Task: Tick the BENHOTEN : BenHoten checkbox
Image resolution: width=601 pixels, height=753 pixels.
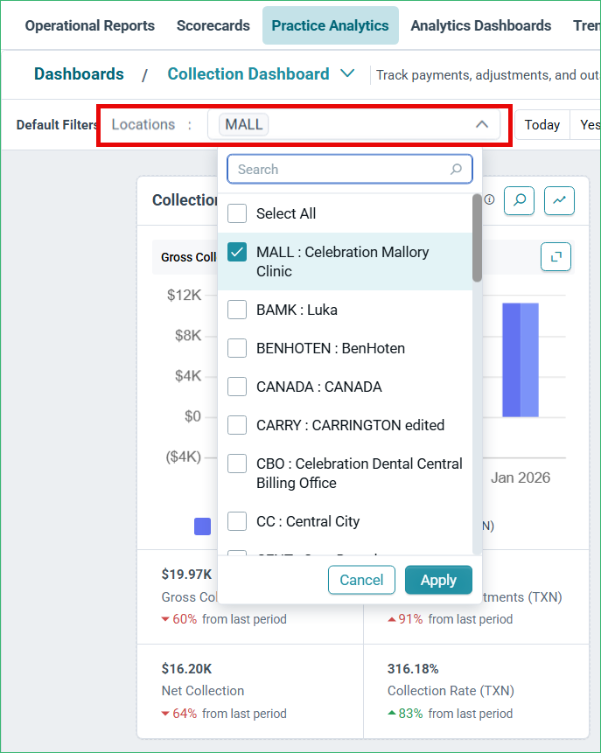Action: [x=237, y=348]
